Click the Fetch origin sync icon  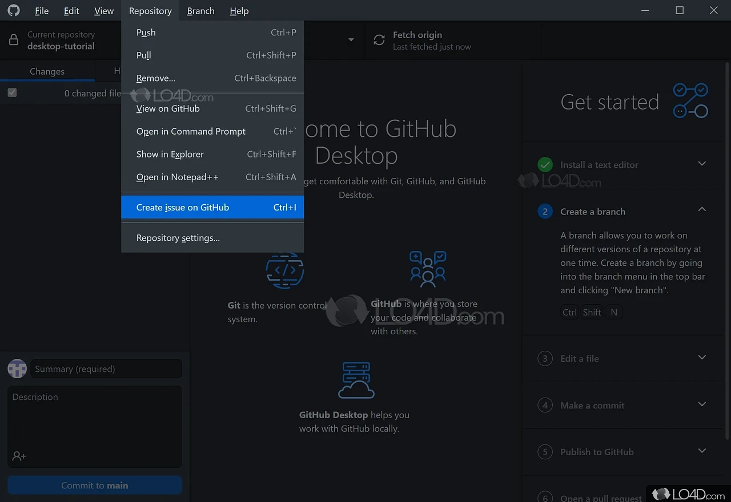[x=379, y=40]
